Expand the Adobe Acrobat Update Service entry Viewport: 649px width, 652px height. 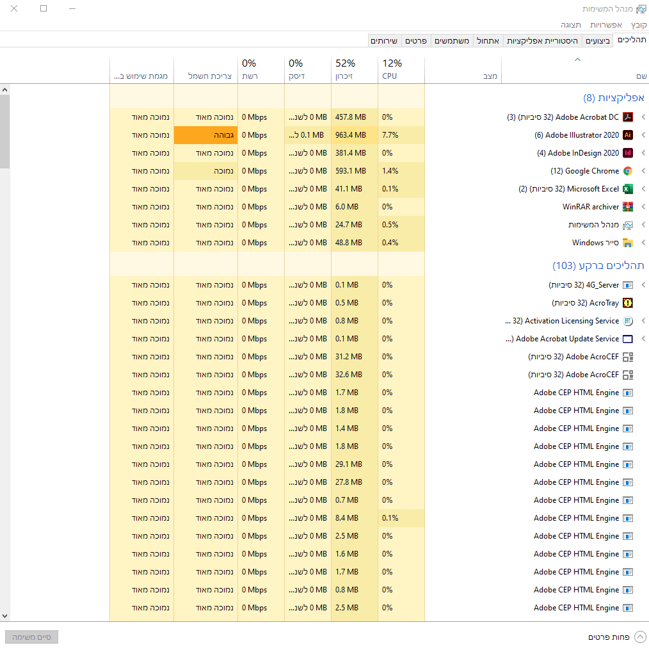pyautogui.click(x=643, y=339)
